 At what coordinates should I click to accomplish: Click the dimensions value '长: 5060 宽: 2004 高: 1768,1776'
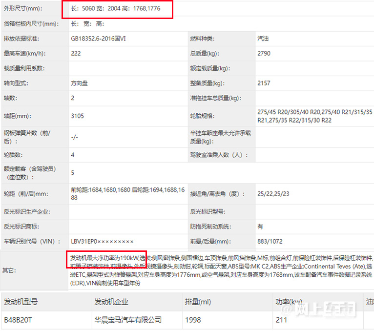click(115, 9)
